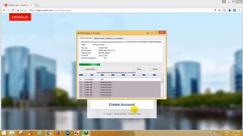Open the Terms of Use link
Viewport: 243px width, 136px height.
[x=120, y=114]
